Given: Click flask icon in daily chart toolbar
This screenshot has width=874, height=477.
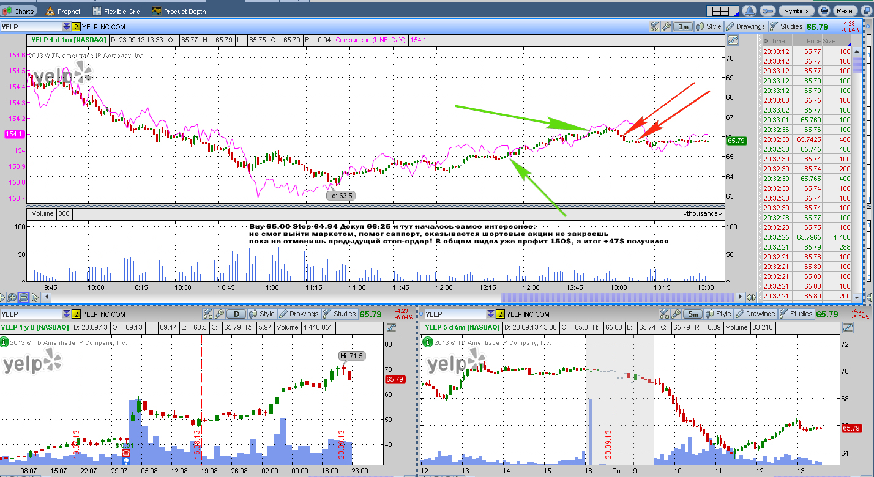Looking at the screenshot, I should coord(207,314).
